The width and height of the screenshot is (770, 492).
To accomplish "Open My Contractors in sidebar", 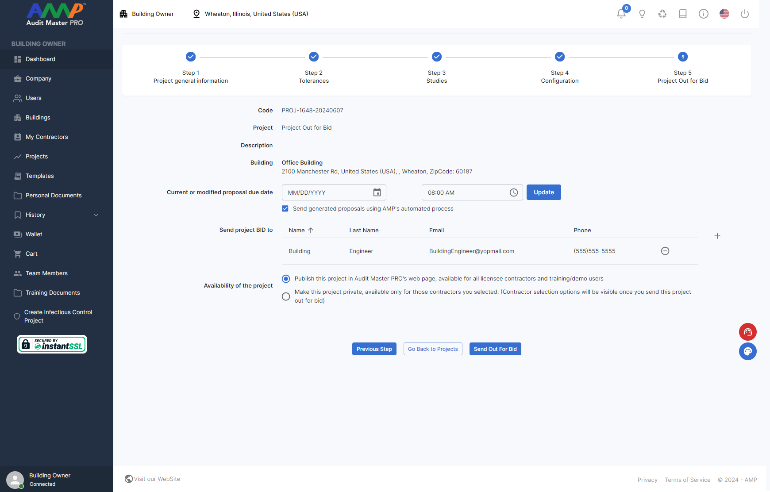I will 46,137.
